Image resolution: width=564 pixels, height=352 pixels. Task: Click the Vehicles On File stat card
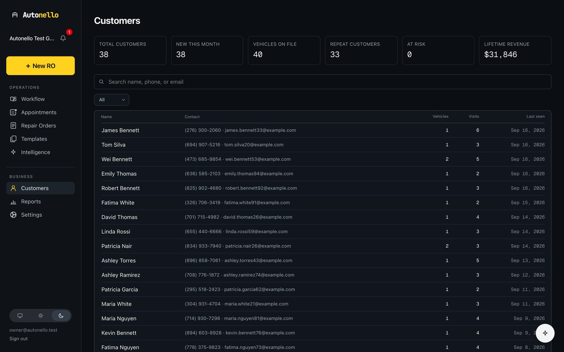[284, 50]
